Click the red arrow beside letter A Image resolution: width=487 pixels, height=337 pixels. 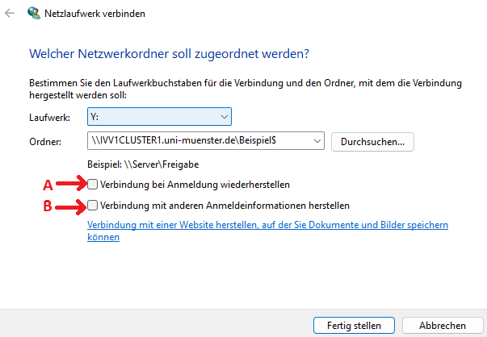[72, 184]
